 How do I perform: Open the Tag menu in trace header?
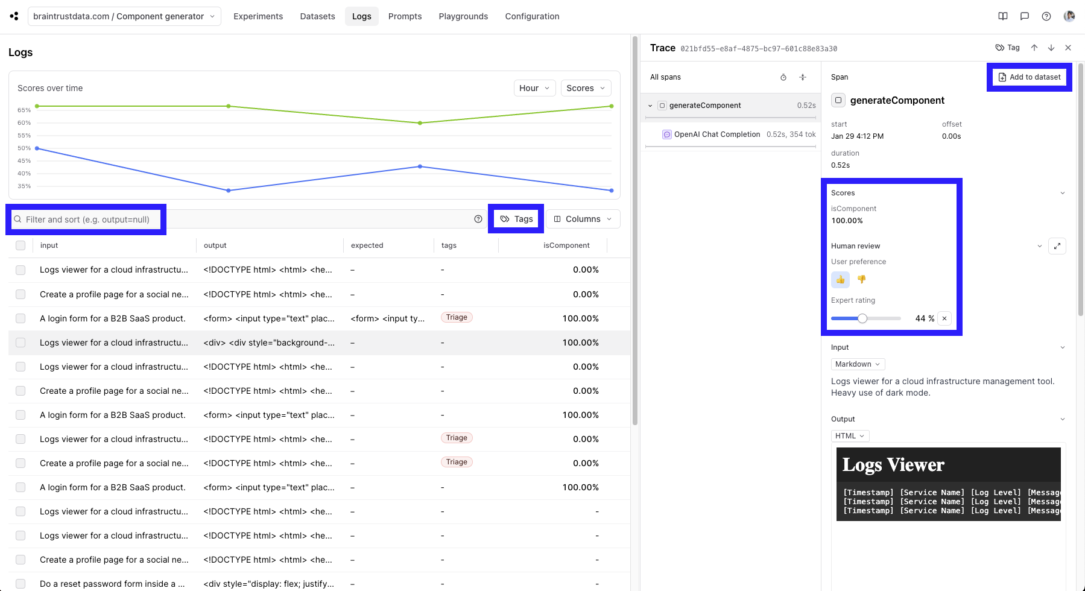click(x=1007, y=48)
